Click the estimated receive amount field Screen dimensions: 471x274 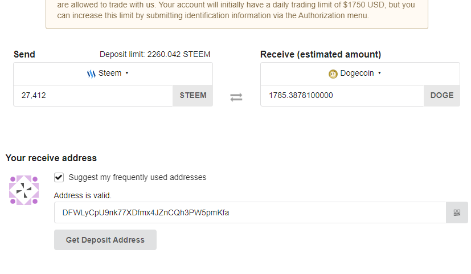click(x=342, y=96)
